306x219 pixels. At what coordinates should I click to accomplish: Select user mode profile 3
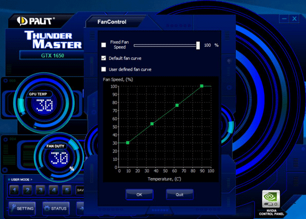(40, 190)
